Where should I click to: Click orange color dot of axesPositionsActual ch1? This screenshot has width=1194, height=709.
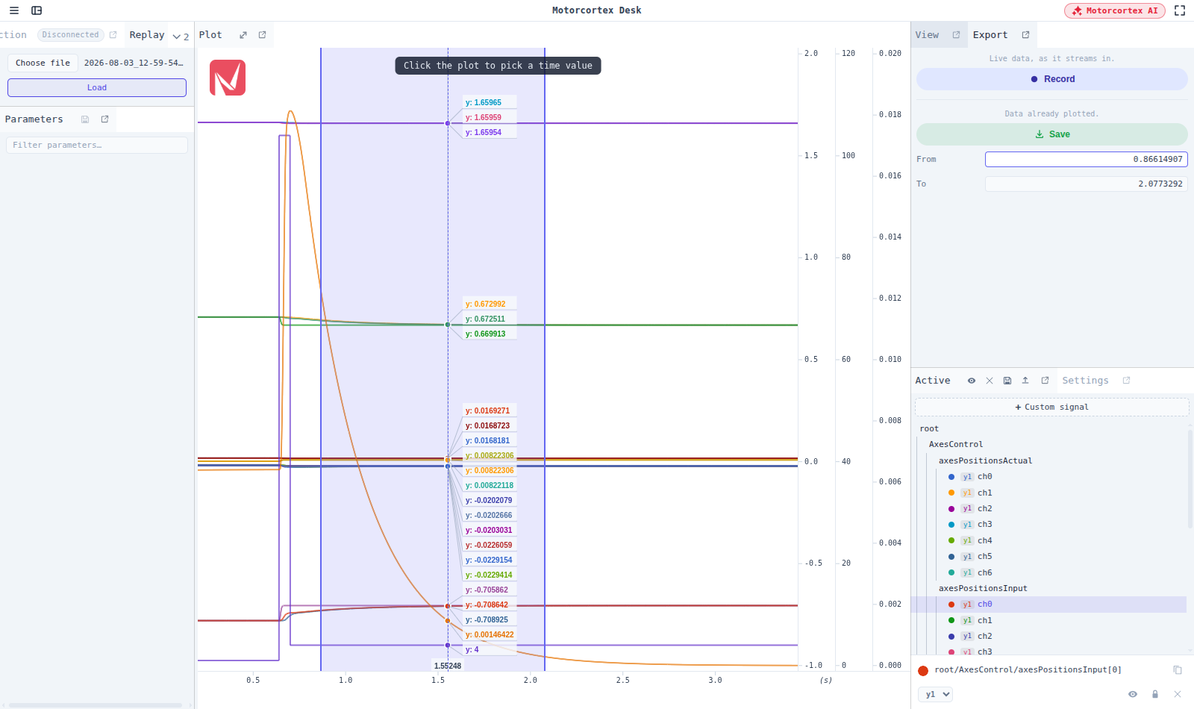[x=951, y=493]
